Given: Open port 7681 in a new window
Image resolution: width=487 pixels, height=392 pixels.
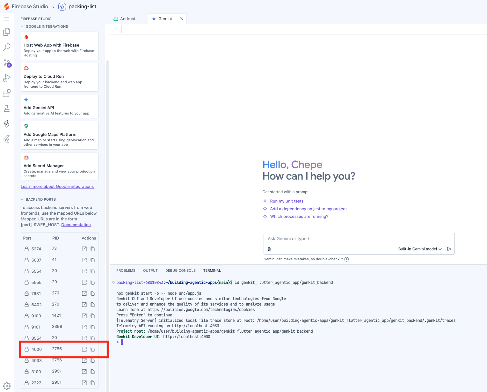Looking at the screenshot, I should click(x=84, y=293).
